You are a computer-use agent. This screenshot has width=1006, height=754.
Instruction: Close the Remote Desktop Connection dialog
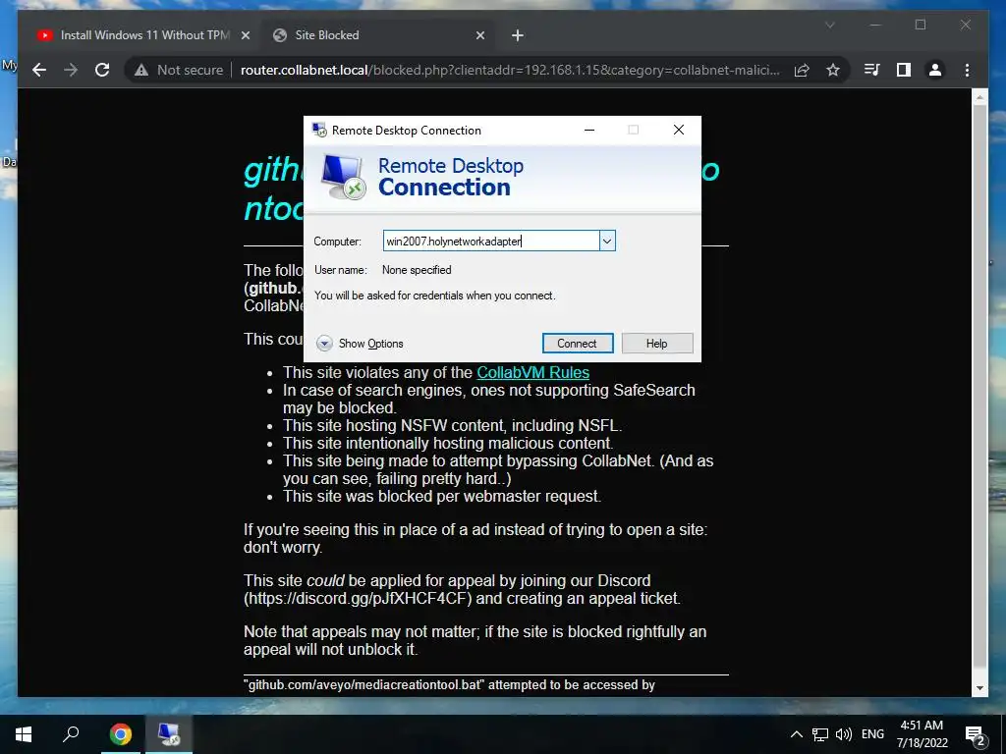pos(678,131)
